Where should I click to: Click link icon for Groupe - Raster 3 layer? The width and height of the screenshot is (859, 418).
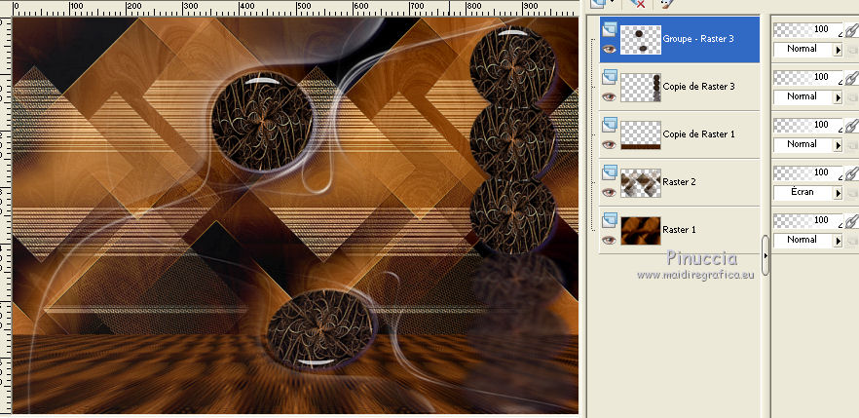(x=851, y=30)
